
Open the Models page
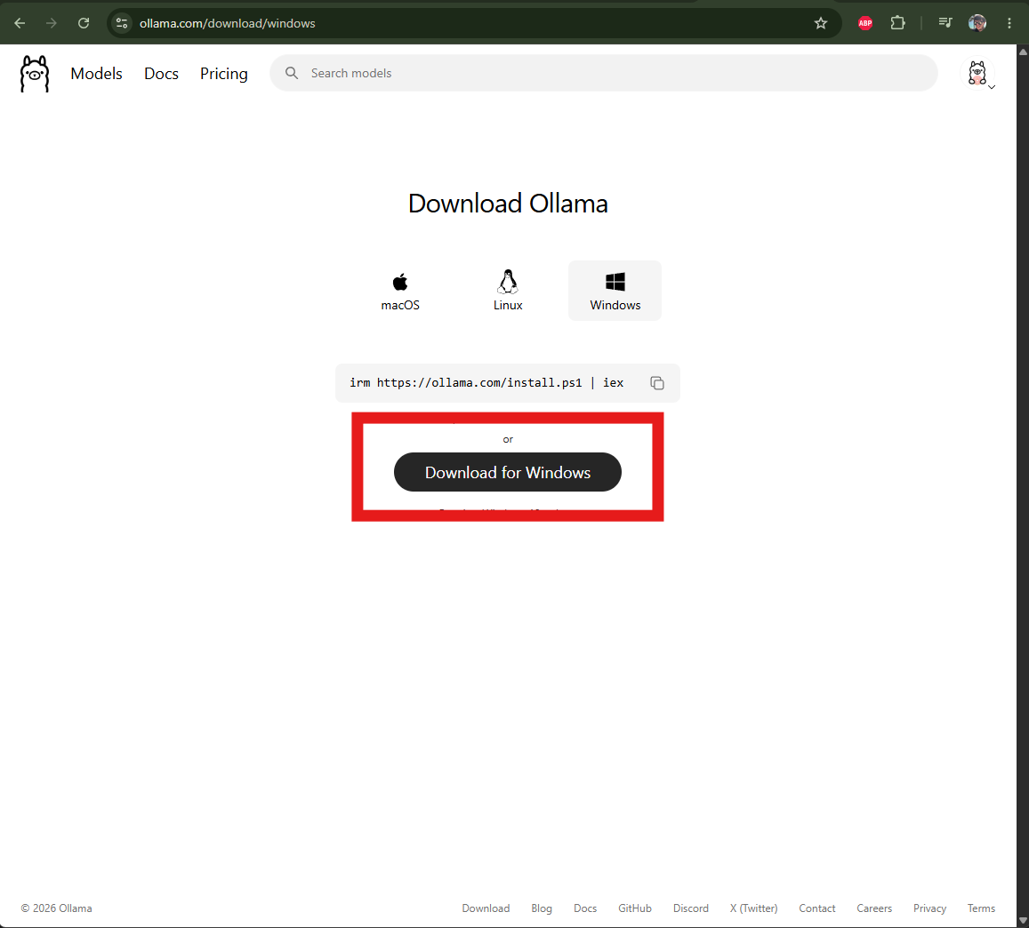point(96,74)
